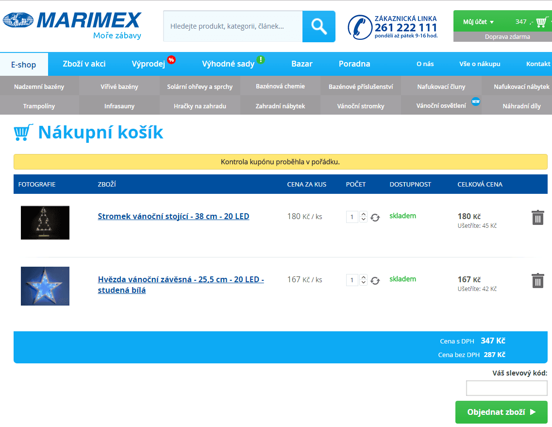Click the coupon check confirmation message
This screenshot has width=552, height=427.
[280, 162]
